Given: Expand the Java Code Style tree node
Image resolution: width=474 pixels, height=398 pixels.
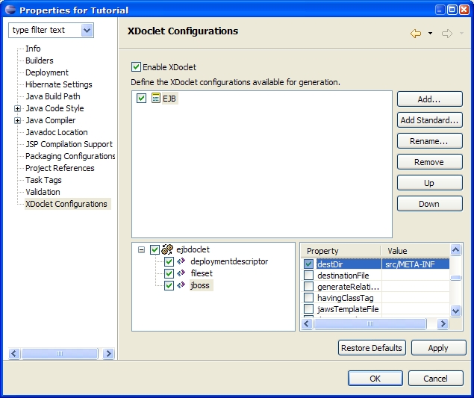Looking at the screenshot, I should pyautogui.click(x=17, y=109).
